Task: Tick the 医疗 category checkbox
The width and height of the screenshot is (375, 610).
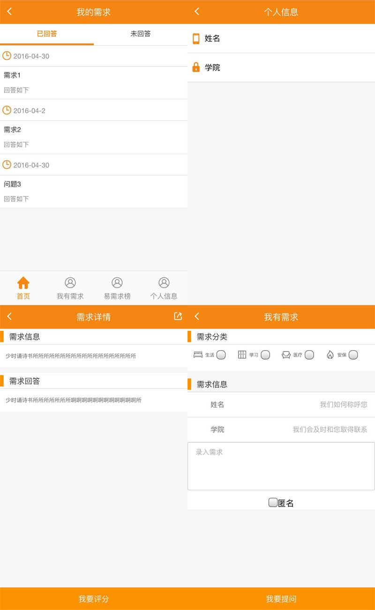Action: (x=309, y=355)
